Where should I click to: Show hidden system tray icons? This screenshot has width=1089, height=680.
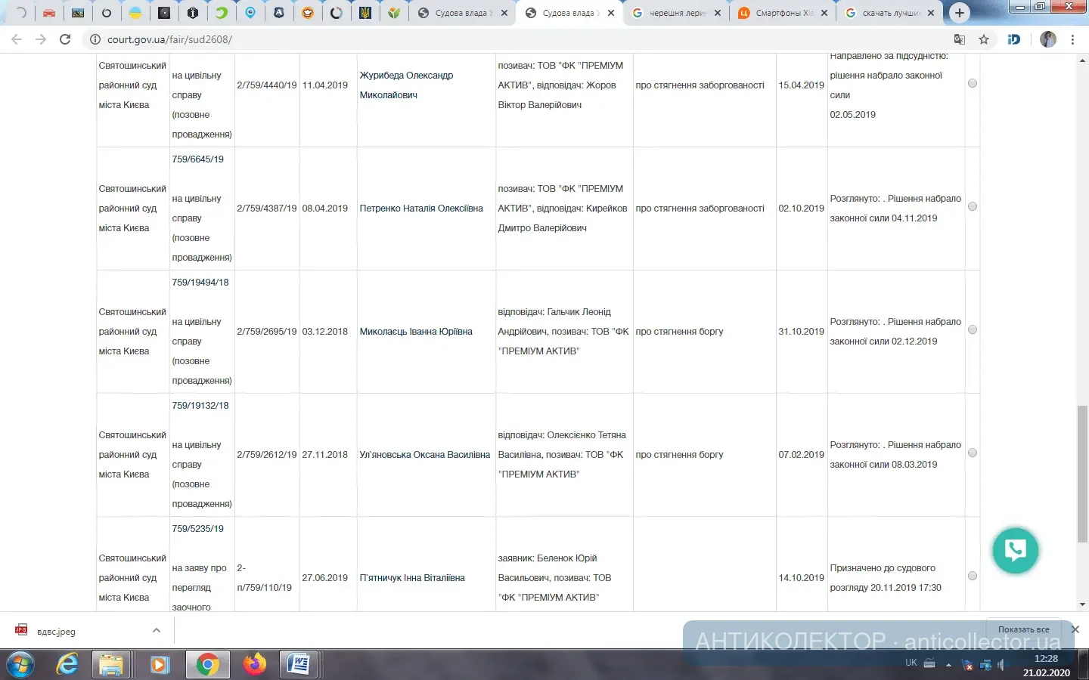pyautogui.click(x=948, y=665)
